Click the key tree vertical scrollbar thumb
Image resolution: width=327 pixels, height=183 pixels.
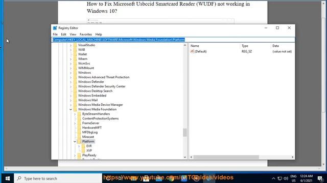(x=184, y=133)
